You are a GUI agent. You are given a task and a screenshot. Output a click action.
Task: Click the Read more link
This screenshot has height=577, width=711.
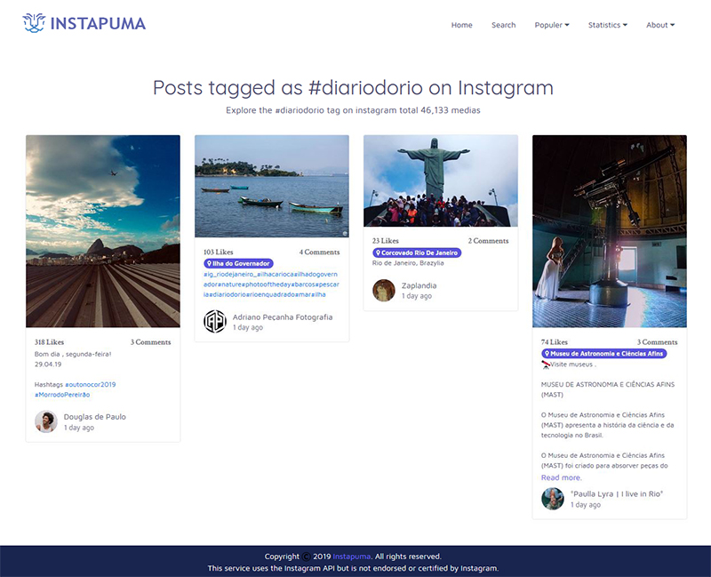point(561,477)
